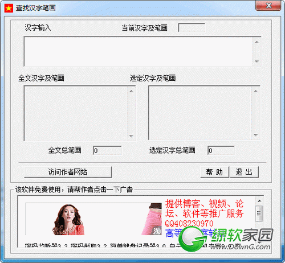
Task: Click the down arrow of the 汉字输入 scrollbar
Action: 256,61
